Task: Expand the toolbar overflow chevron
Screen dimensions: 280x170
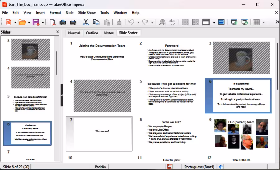Action: (277, 22)
